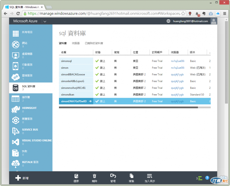Open server link nx1q2ue00i for simonsql

(x=178, y=61)
